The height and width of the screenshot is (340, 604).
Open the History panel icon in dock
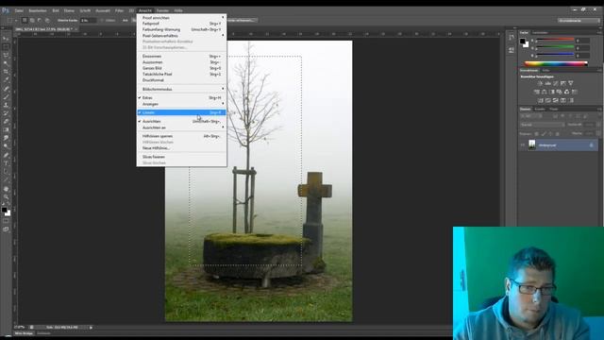(x=512, y=38)
